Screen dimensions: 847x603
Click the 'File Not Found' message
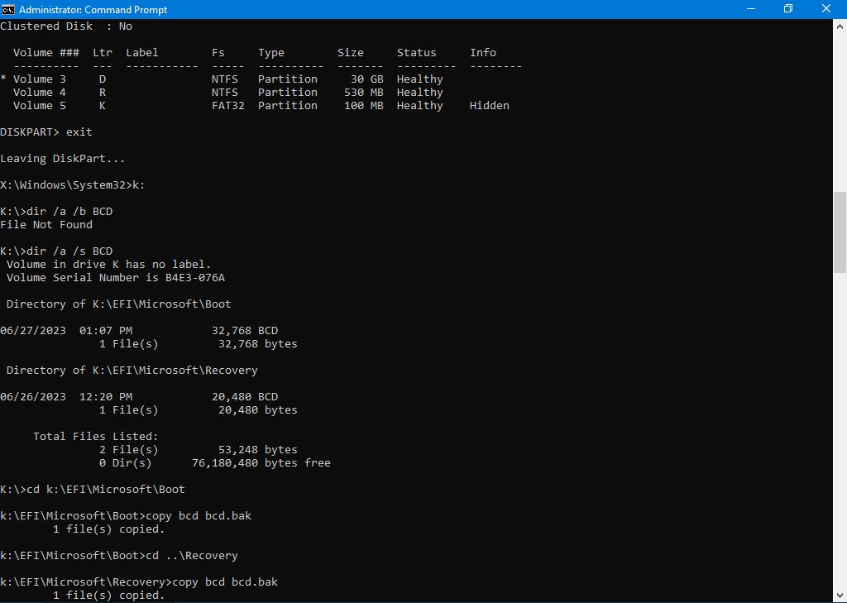point(46,225)
